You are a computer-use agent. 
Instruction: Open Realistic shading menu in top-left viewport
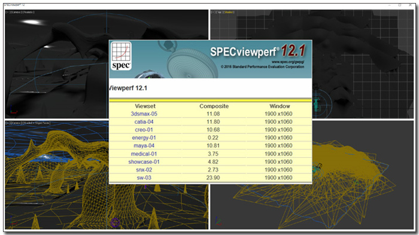[x=28, y=13]
